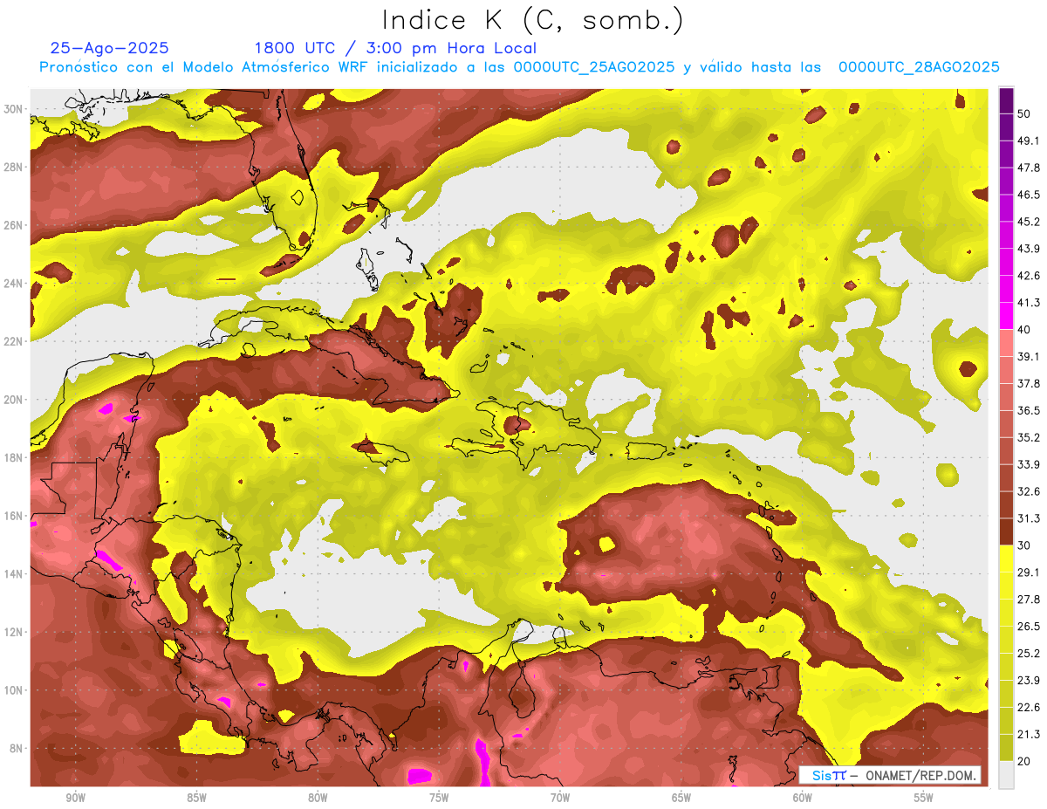Click colorbar value "40"
The width and height of the screenshot is (1047, 809).
pos(1023,330)
